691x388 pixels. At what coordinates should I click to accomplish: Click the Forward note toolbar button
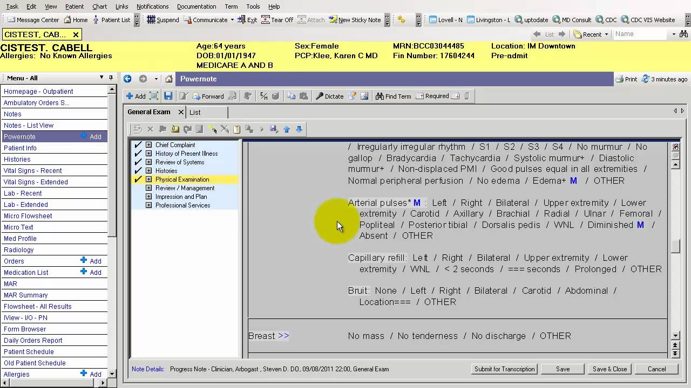[x=208, y=96]
